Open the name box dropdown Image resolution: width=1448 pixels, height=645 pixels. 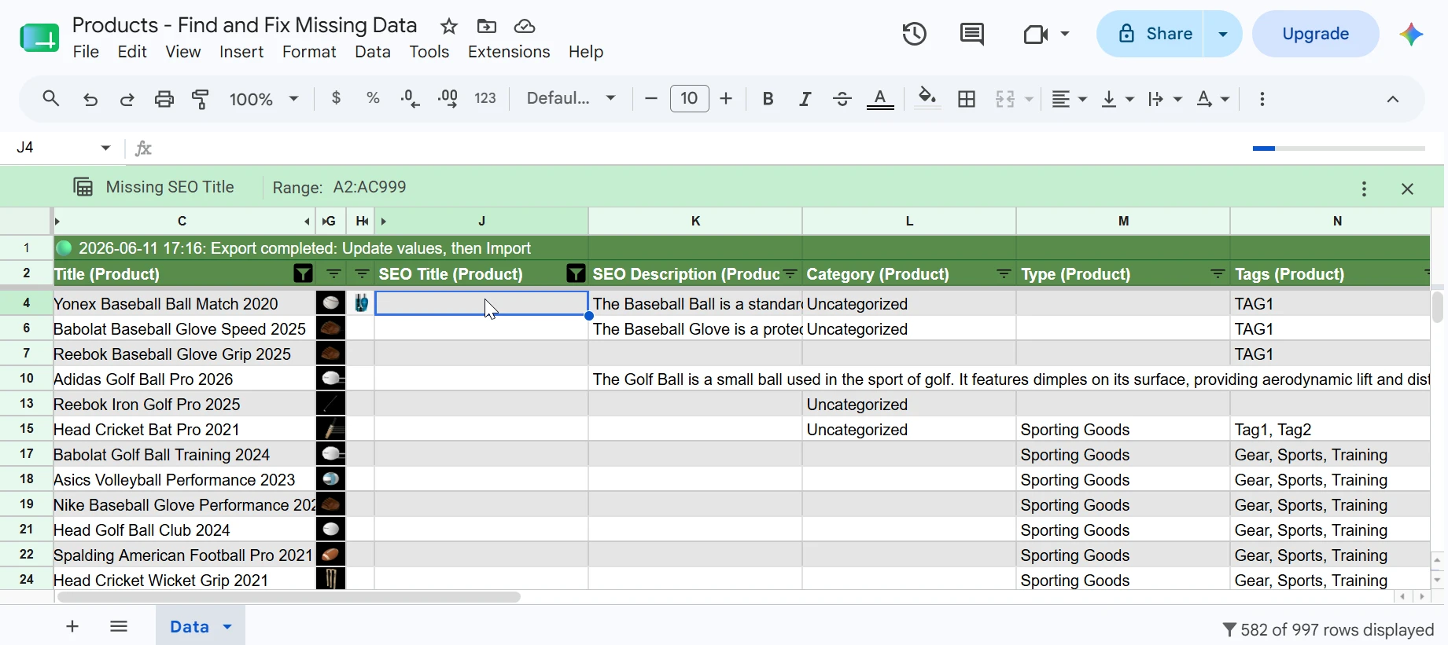click(106, 148)
